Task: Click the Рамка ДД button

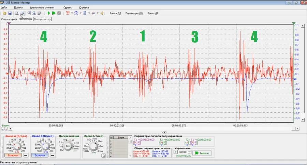Action: point(115,13)
